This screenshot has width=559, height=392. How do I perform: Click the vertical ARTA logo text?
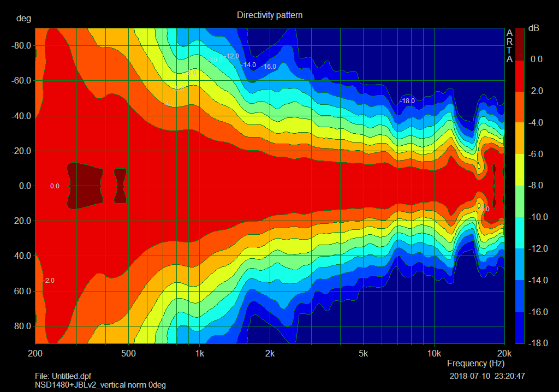[509, 46]
